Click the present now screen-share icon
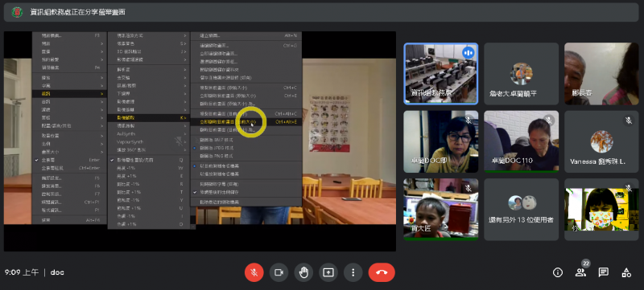 point(328,272)
